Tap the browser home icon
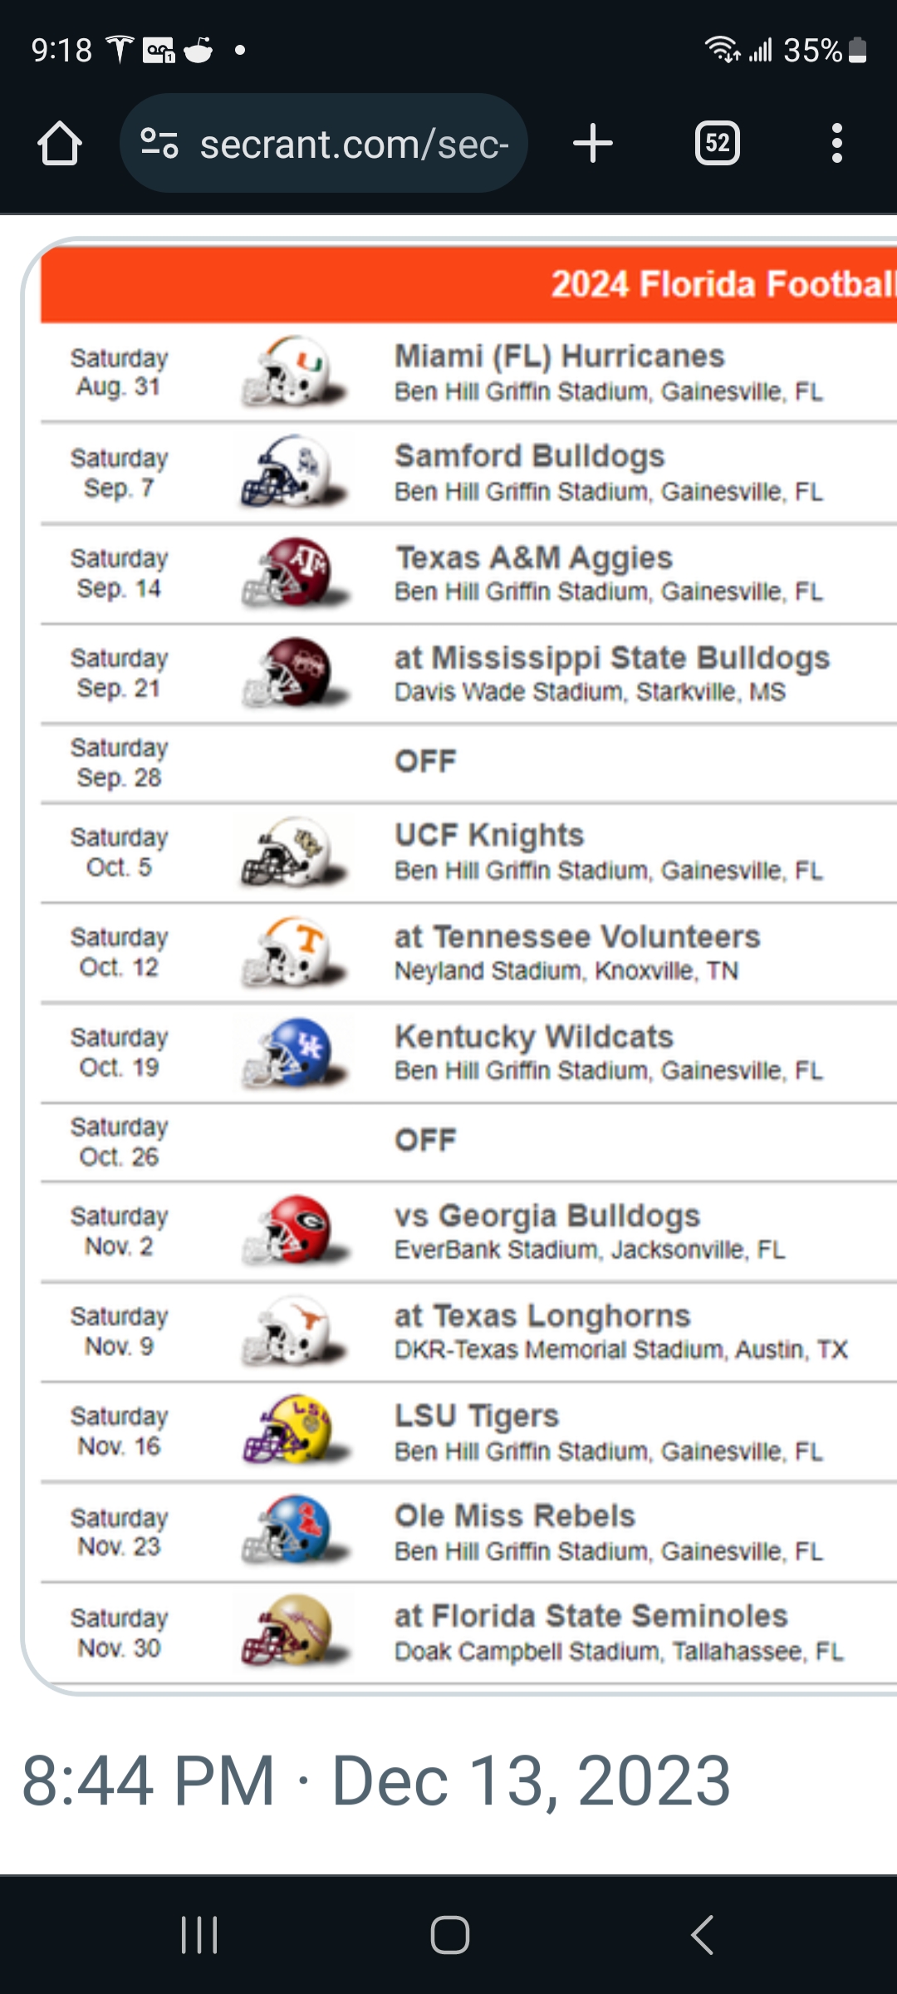897x1994 pixels. coord(60,144)
